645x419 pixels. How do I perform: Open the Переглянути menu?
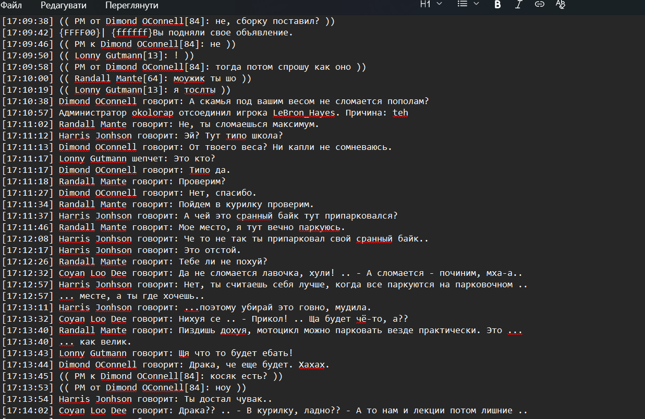131,5
